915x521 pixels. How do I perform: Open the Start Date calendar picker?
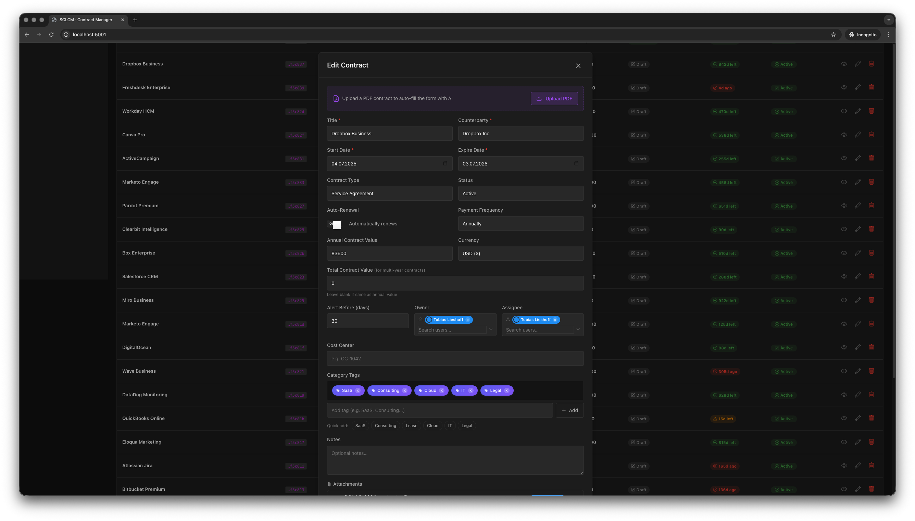pyautogui.click(x=444, y=163)
